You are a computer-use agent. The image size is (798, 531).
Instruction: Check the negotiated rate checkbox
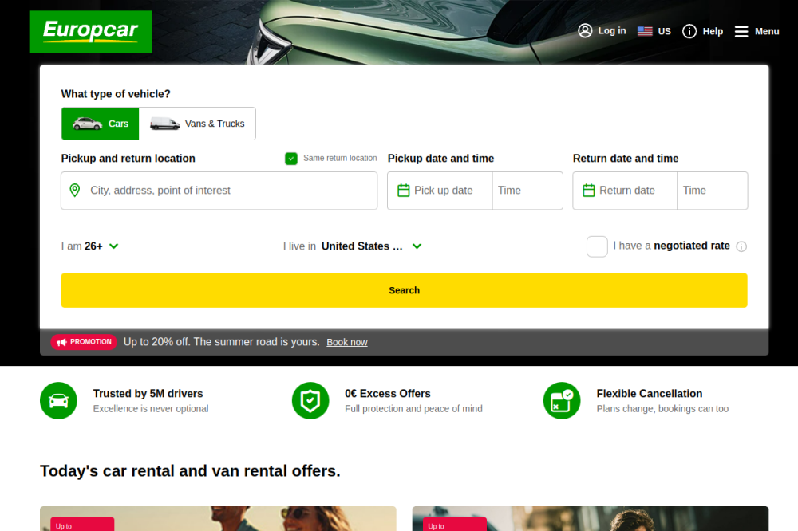[597, 246]
